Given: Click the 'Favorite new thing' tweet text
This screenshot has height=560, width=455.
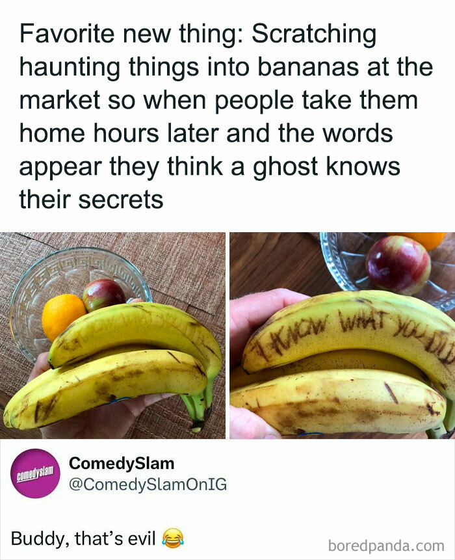Looking at the screenshot, I should point(226,116).
